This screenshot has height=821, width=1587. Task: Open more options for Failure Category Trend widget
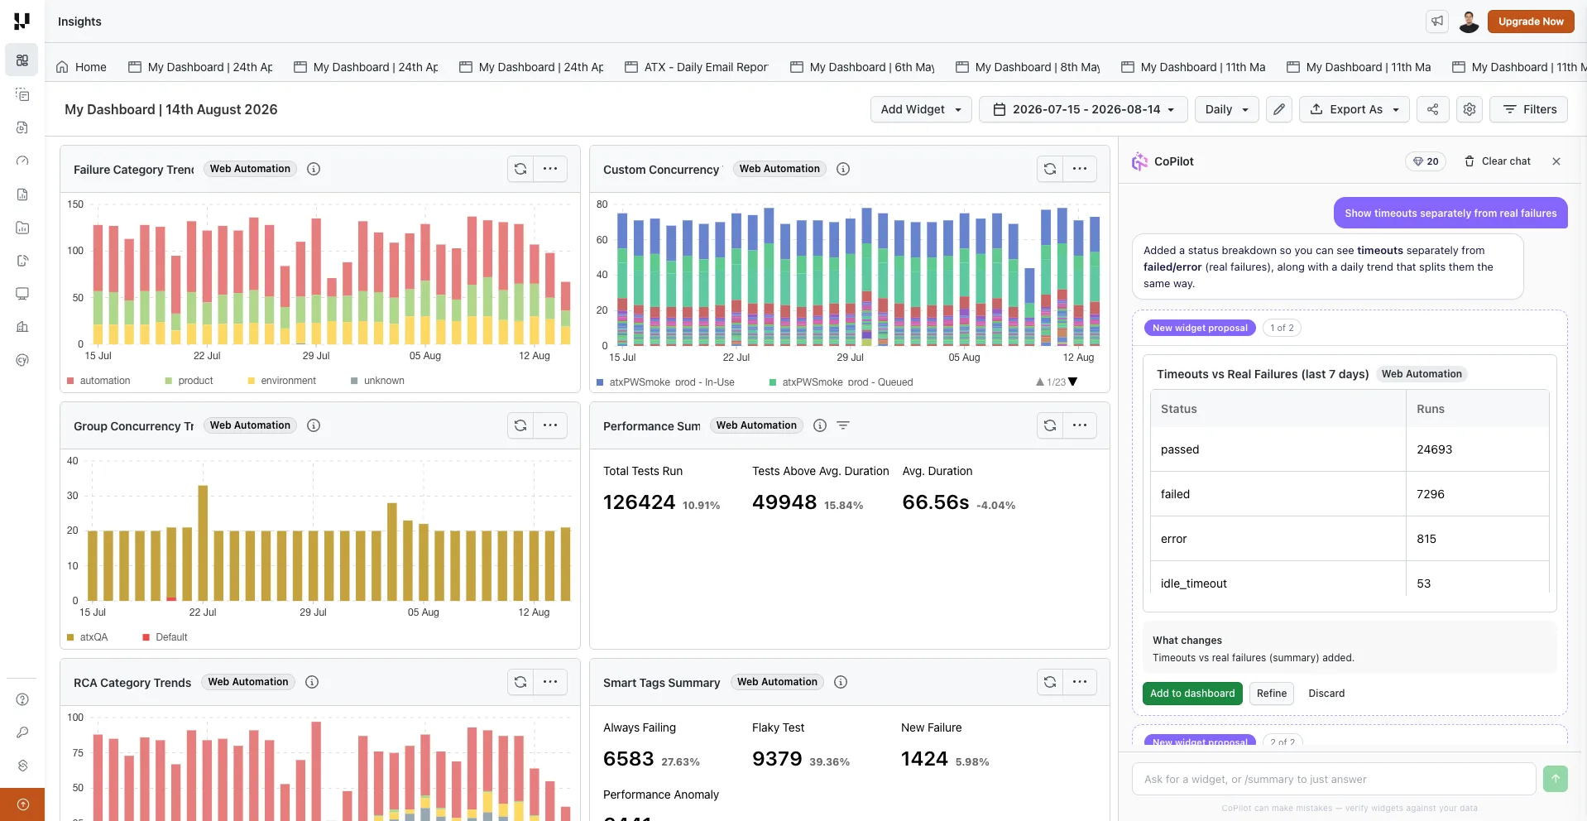click(550, 169)
